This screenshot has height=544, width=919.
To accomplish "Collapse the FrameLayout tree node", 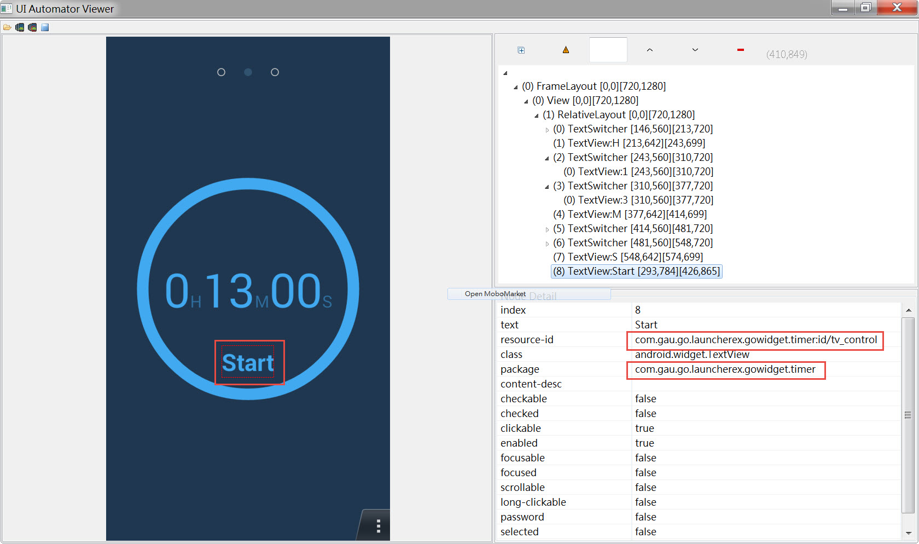I will pyautogui.click(x=515, y=87).
